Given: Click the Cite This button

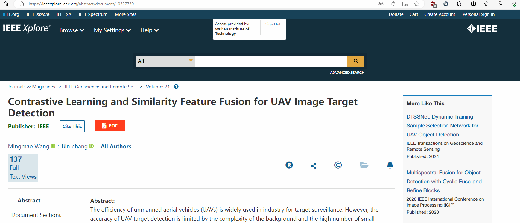Looking at the screenshot, I should coord(72,126).
